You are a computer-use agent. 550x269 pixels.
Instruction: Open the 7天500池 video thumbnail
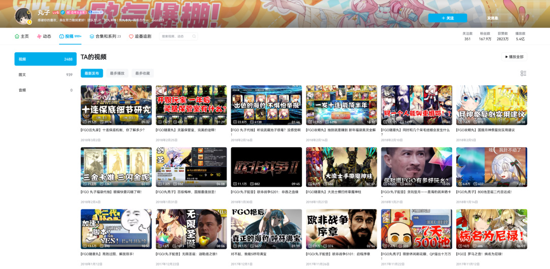click(417, 229)
